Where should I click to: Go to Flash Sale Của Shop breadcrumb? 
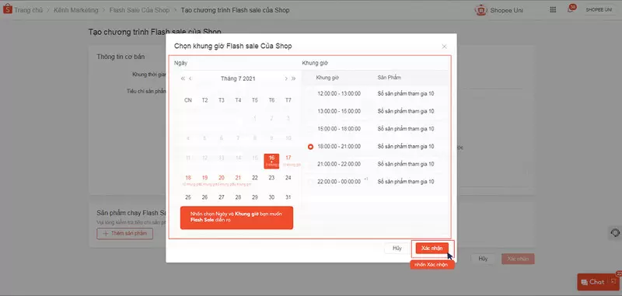click(x=139, y=10)
